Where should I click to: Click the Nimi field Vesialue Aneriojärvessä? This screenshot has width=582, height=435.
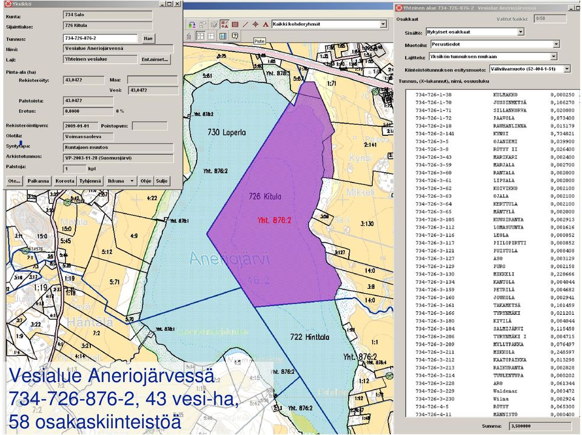point(118,49)
